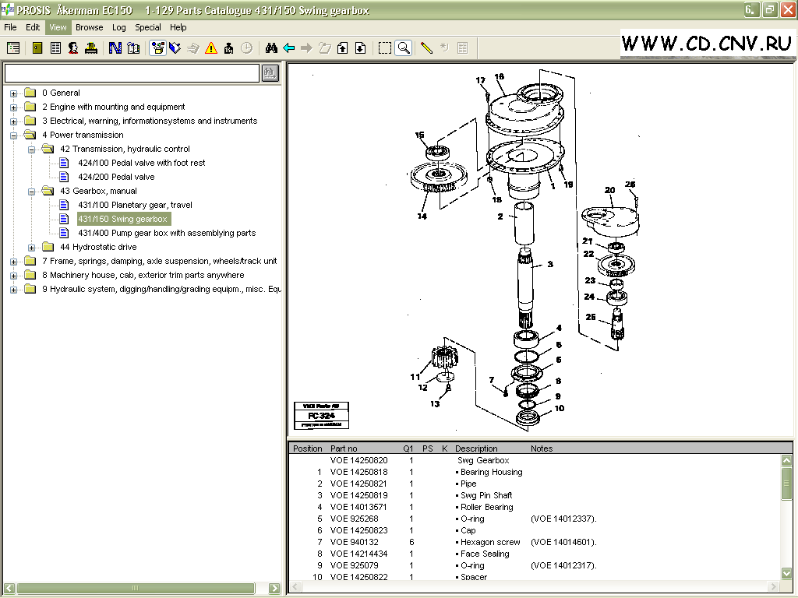Open '431/100 Planetary gear, travel' document
The height and width of the screenshot is (598, 798).
point(135,205)
